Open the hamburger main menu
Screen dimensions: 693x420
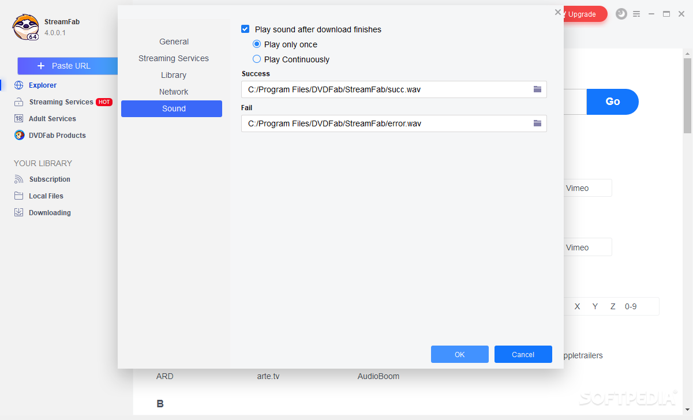(x=636, y=14)
